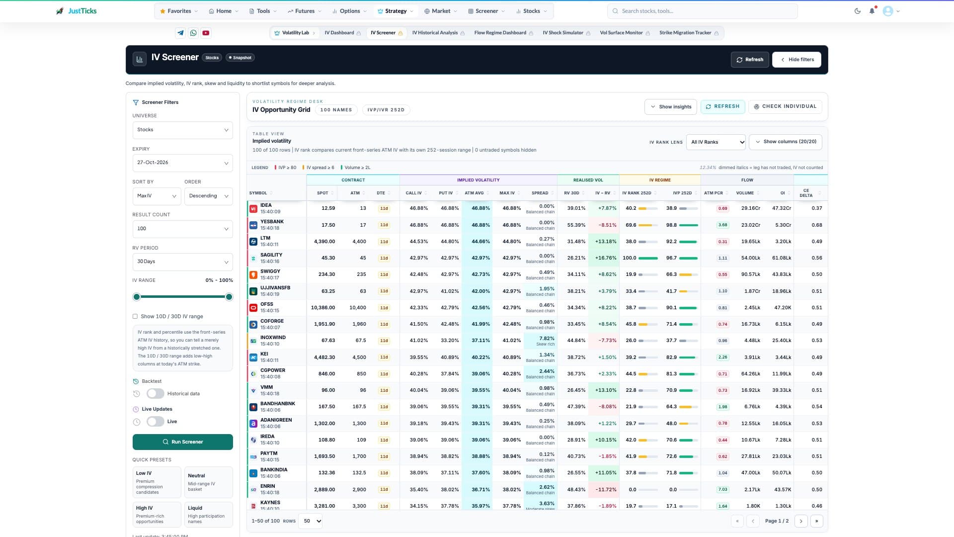Open the All IV Ranks dropdown
The width and height of the screenshot is (954, 537).
[x=715, y=142]
